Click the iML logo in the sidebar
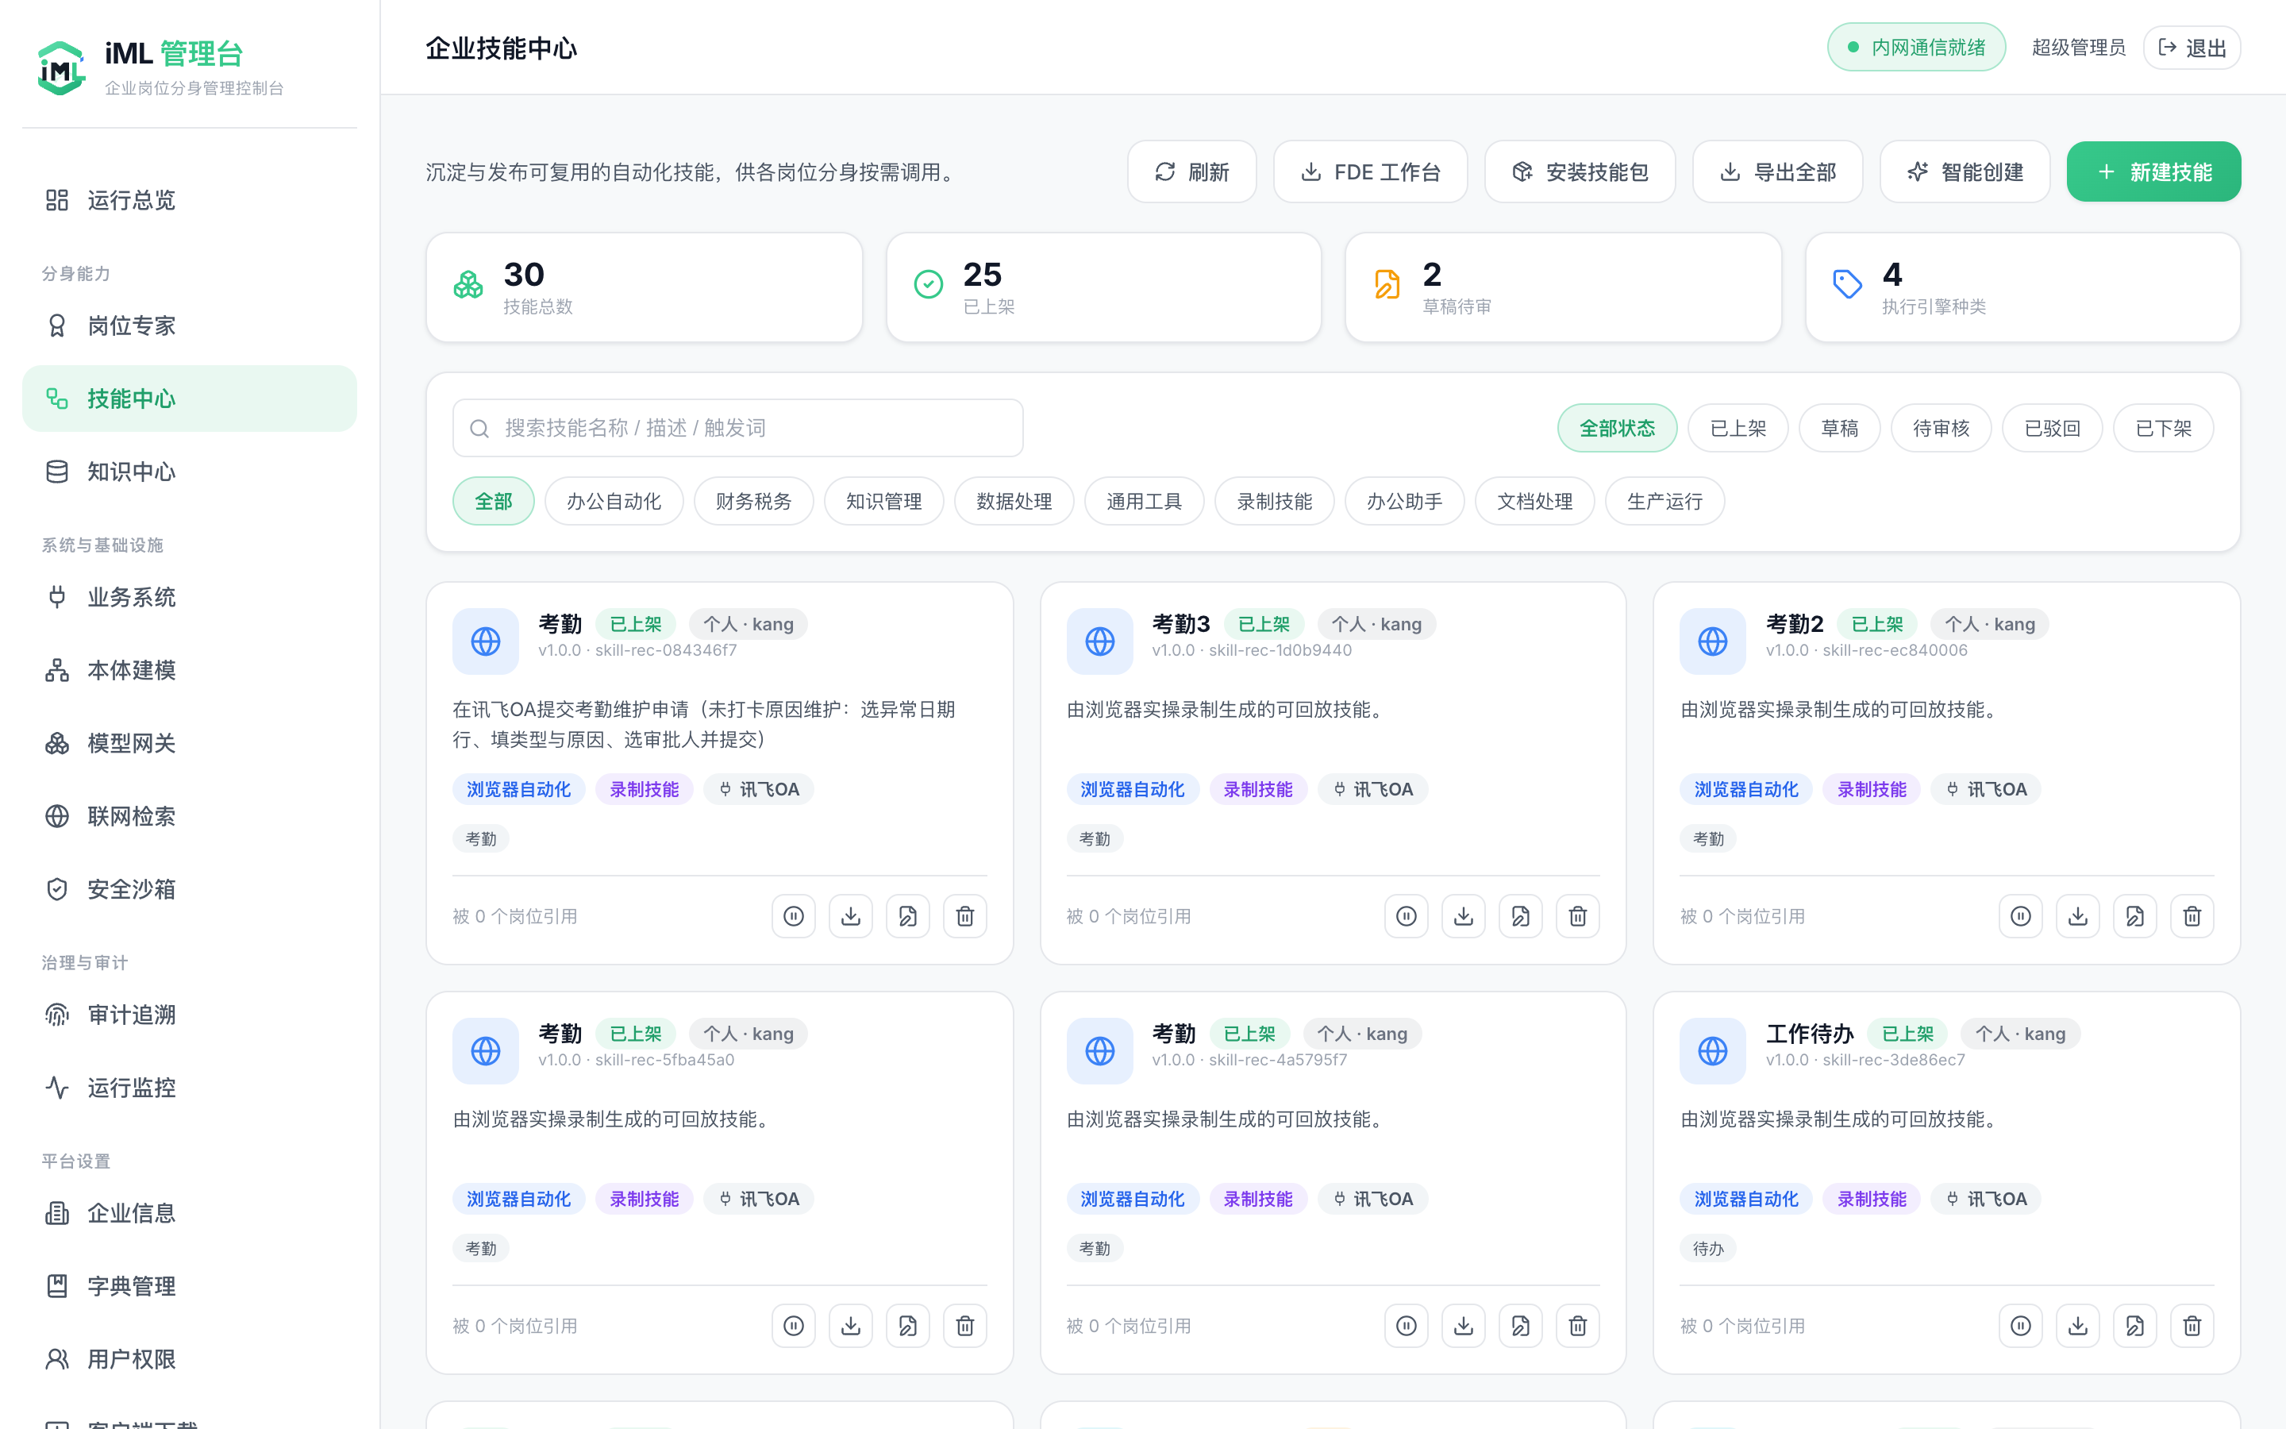 60,68
